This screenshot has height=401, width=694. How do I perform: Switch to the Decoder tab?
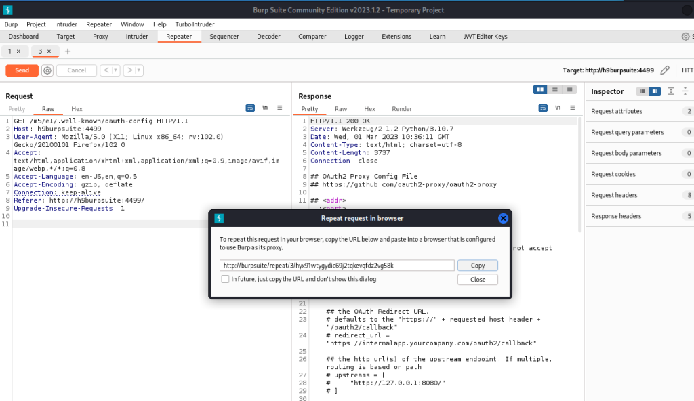click(x=268, y=37)
